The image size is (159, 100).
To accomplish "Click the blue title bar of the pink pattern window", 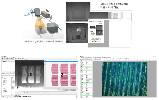I will [61, 61].
